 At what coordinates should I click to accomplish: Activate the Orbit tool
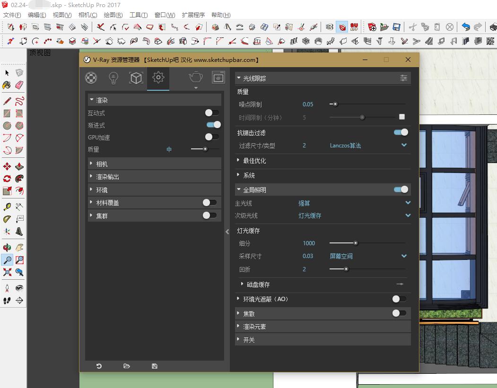(7, 247)
